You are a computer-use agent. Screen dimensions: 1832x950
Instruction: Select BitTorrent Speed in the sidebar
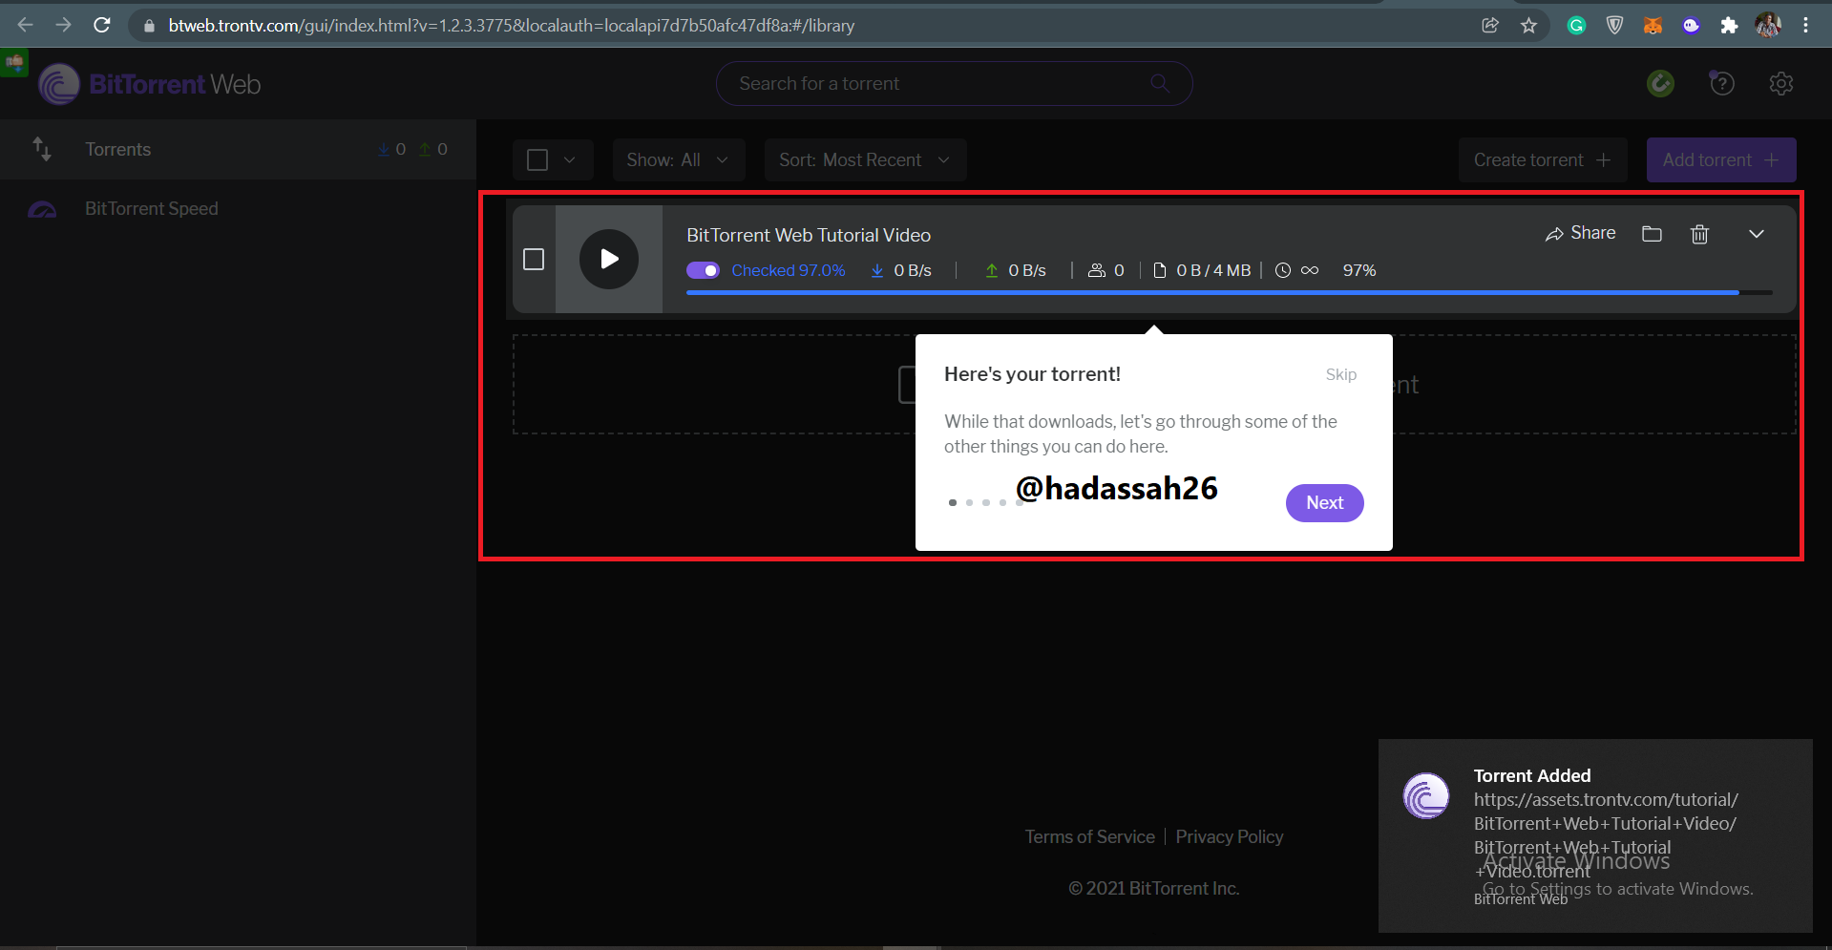tap(238, 208)
